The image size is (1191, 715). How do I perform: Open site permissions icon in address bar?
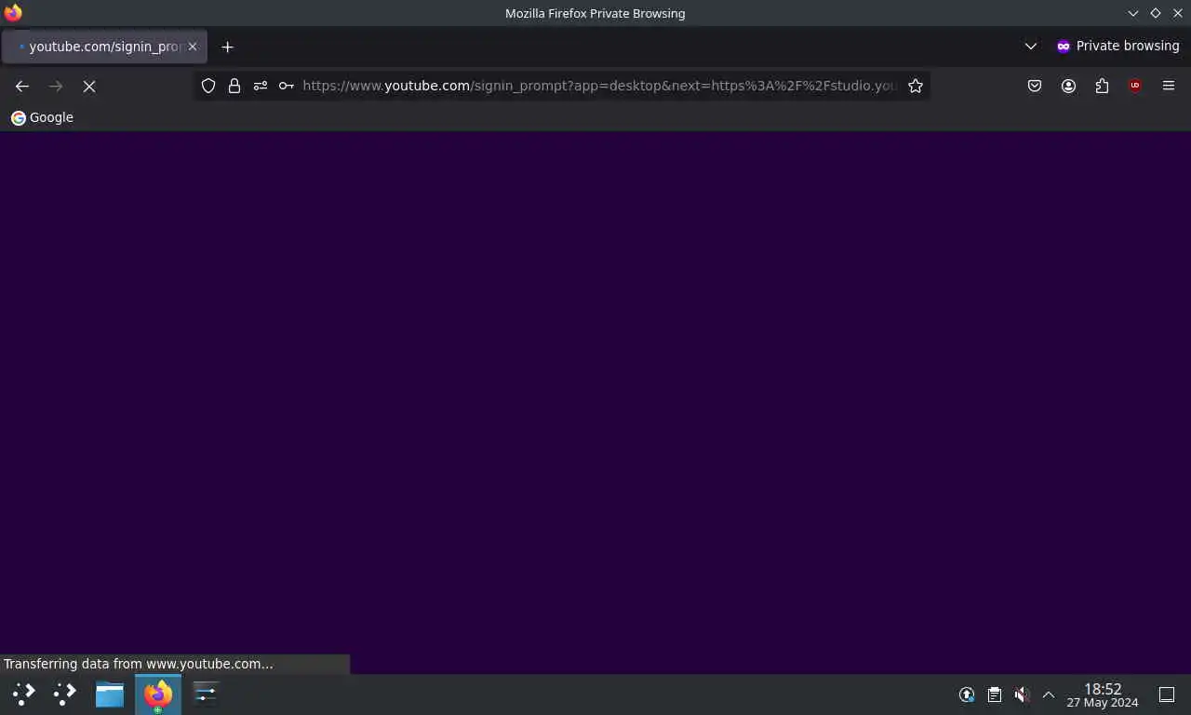click(x=261, y=86)
